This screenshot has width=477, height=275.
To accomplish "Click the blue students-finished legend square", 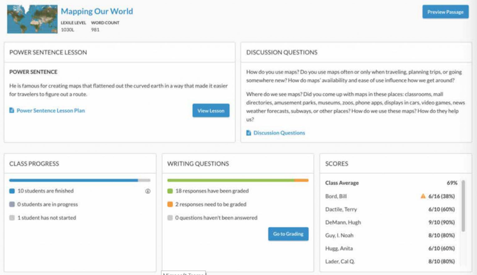I will 12,191.
